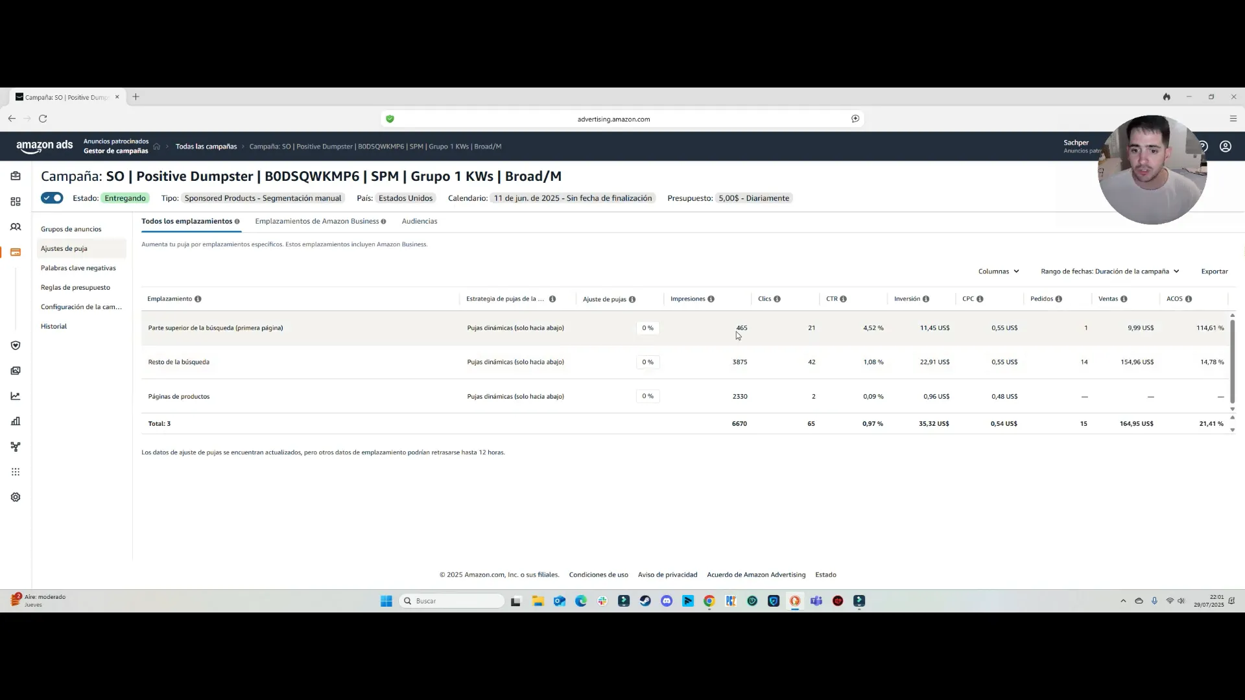The width and height of the screenshot is (1245, 700).
Task: Open the creative images icon in sidebar
Action: click(x=16, y=371)
